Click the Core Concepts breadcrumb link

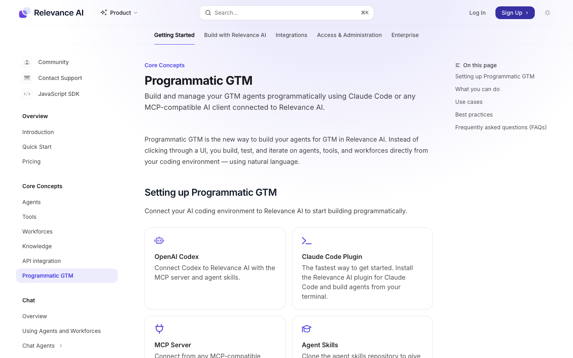tap(165, 65)
